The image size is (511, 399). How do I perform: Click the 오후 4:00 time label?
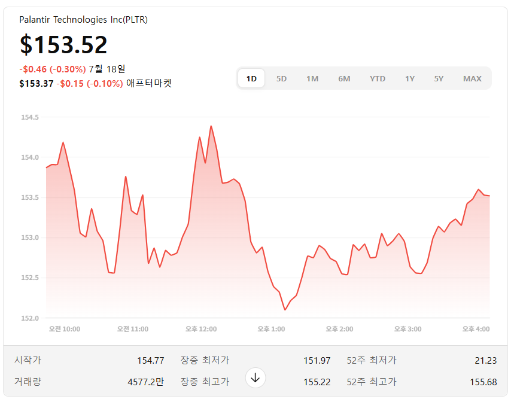click(476, 329)
